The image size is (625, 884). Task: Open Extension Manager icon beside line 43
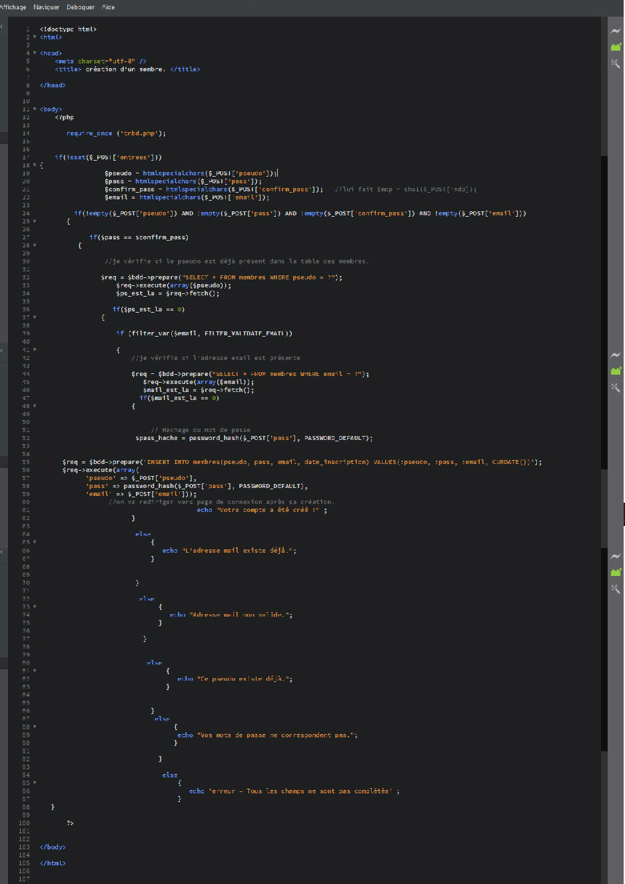click(x=616, y=371)
